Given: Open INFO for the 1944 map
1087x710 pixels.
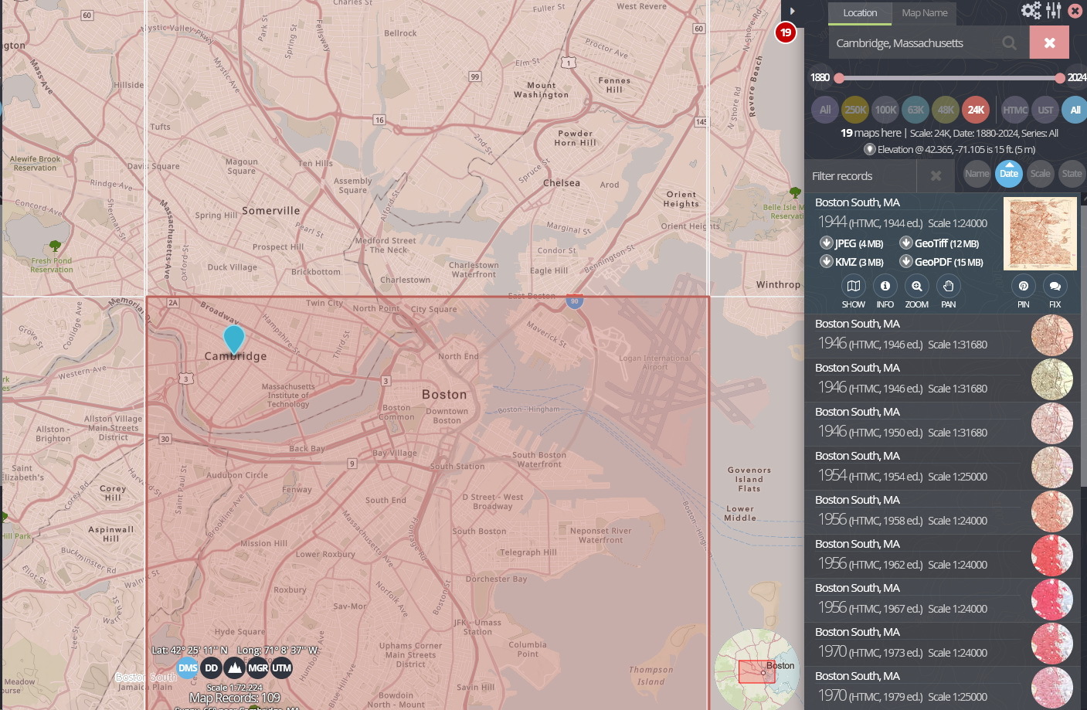Looking at the screenshot, I should point(885,287).
